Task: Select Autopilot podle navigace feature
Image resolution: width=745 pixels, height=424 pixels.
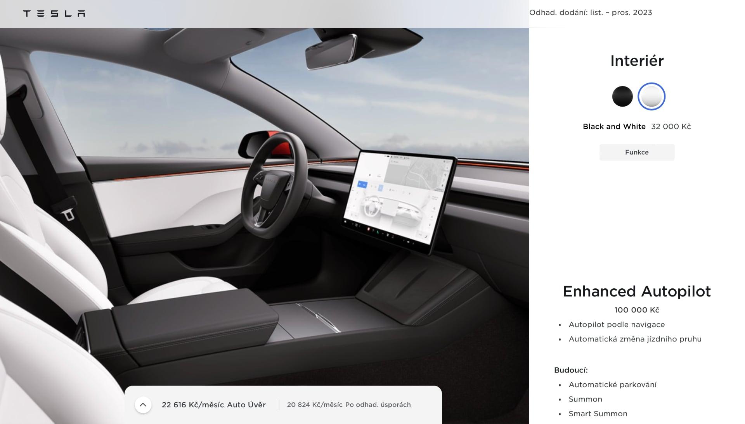Action: coord(617,324)
